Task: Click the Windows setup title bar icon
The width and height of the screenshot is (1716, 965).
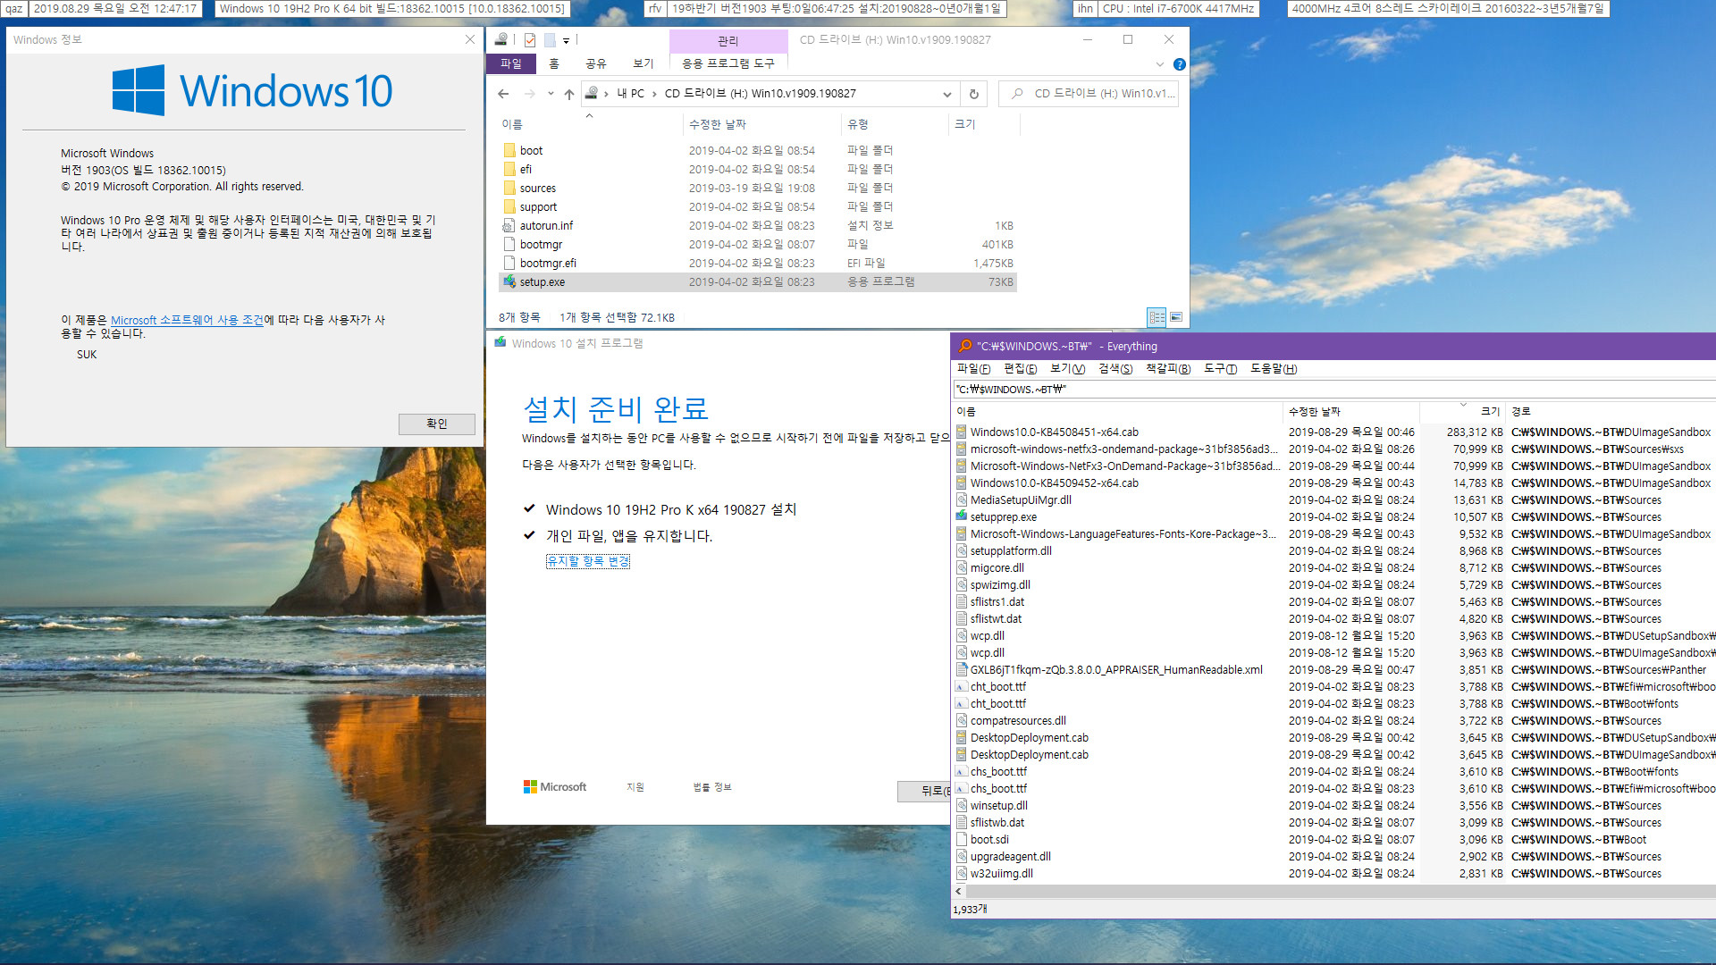Action: (x=500, y=342)
